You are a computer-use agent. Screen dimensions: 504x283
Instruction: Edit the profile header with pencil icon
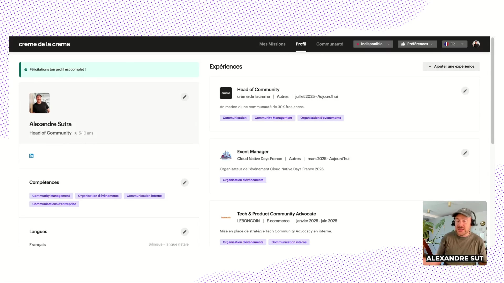tap(185, 97)
